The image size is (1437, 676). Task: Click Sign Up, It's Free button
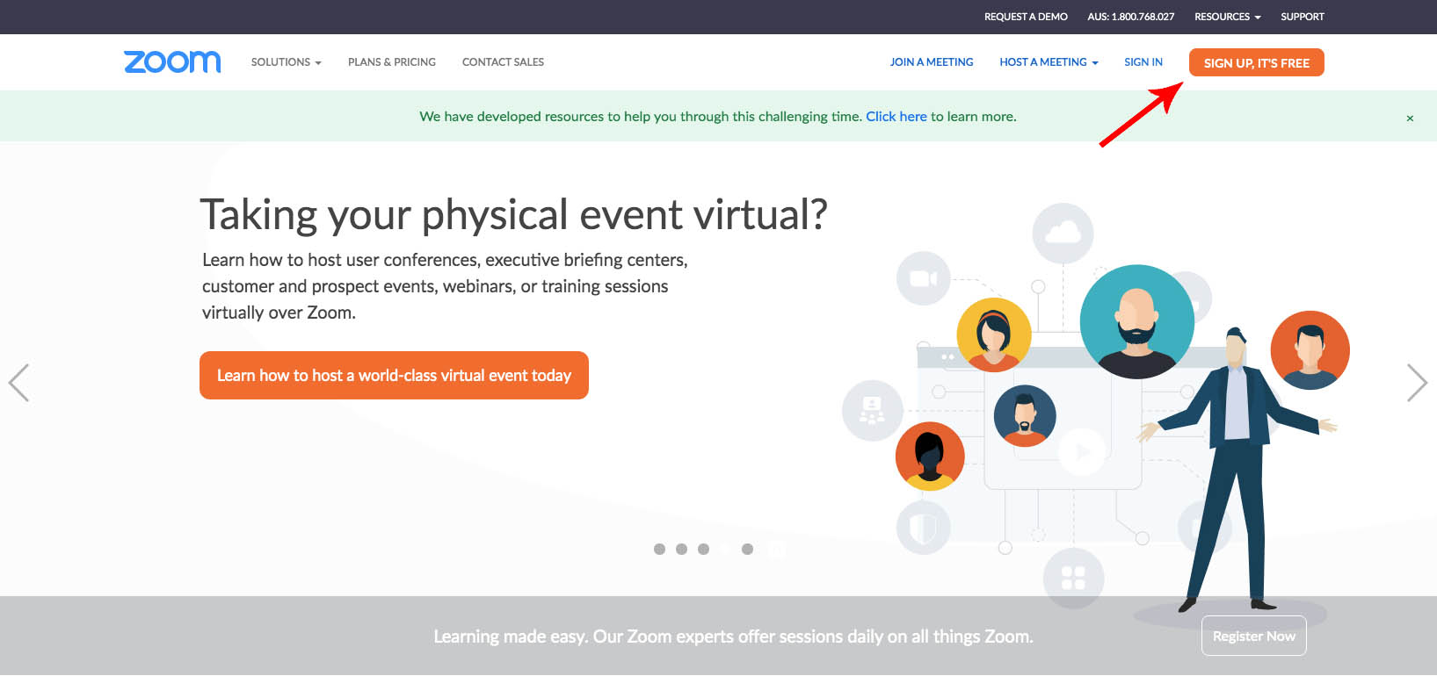pos(1256,62)
